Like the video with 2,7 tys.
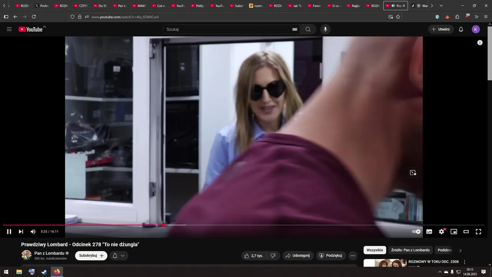This screenshot has width=492, height=277. pyautogui.click(x=254, y=255)
